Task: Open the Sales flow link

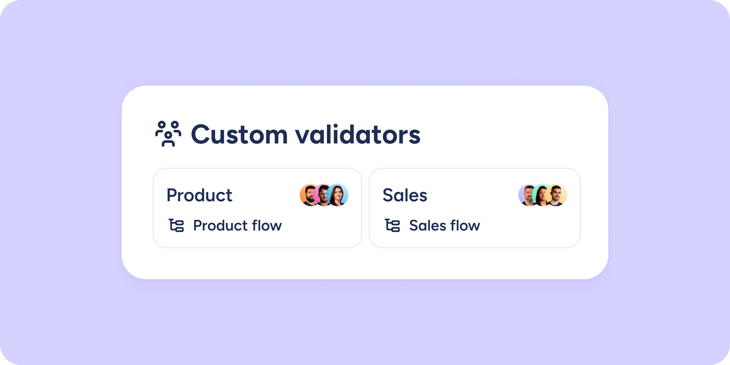Action: [444, 226]
